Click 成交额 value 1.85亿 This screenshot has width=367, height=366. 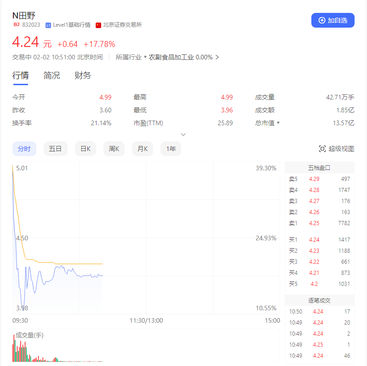(345, 110)
